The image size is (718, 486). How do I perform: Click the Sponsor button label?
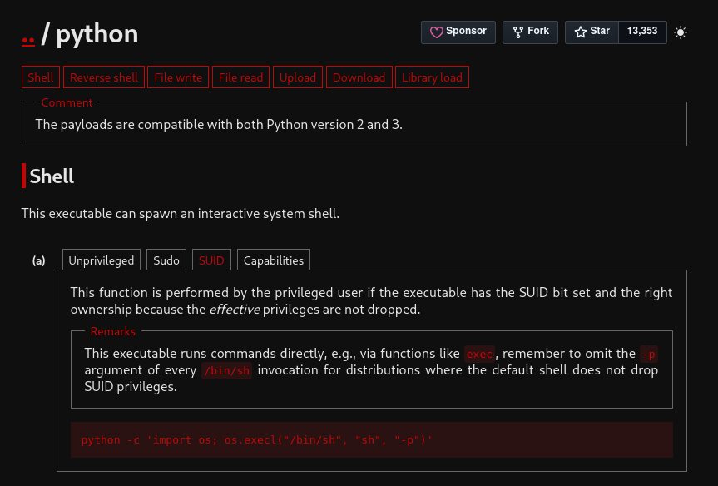click(x=466, y=31)
